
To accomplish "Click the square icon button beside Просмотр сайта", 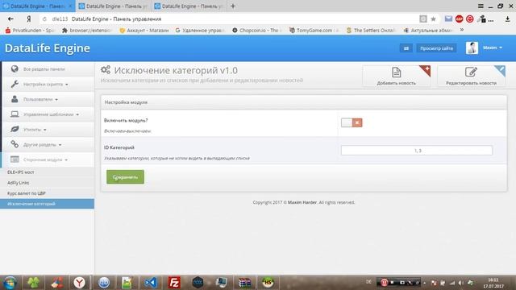I will (x=406, y=48).
